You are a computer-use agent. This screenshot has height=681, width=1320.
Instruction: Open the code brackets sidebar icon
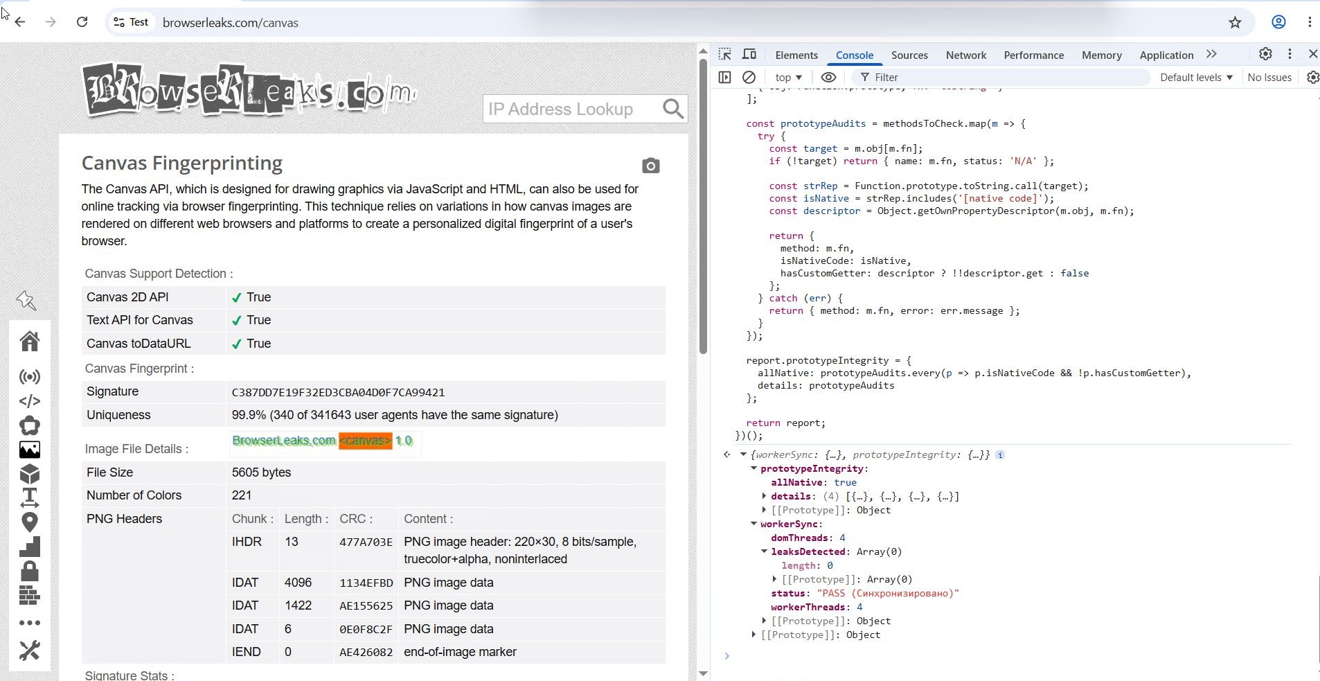(30, 401)
